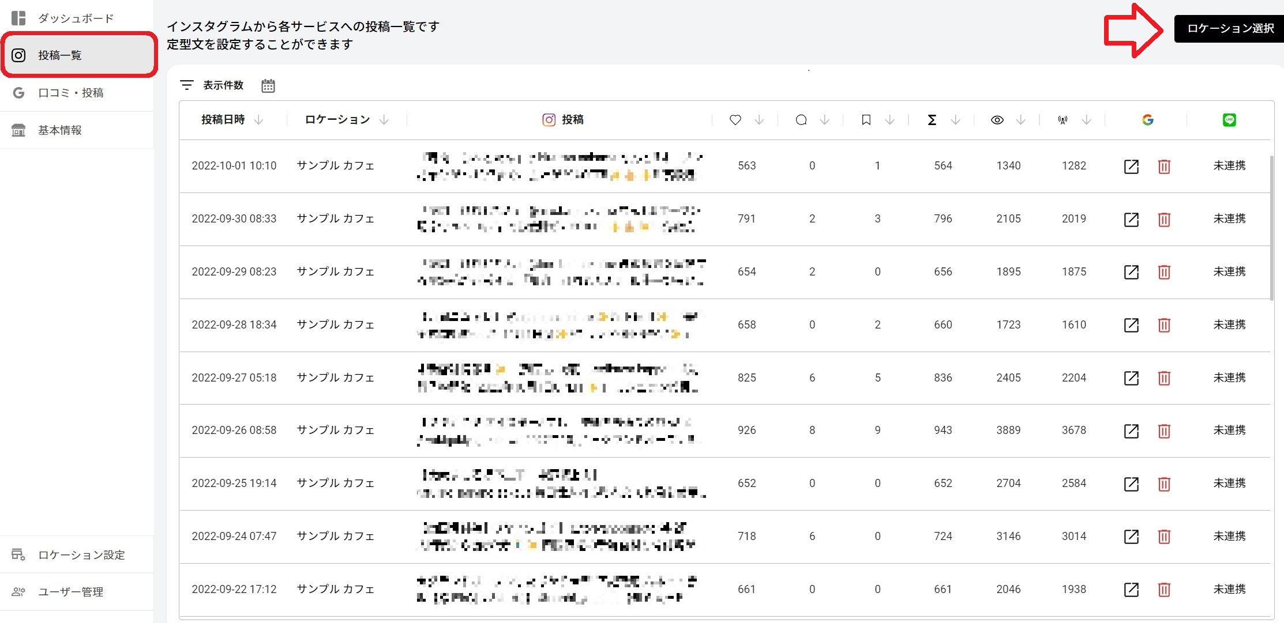Sort by likes heart column arrow

(x=759, y=120)
